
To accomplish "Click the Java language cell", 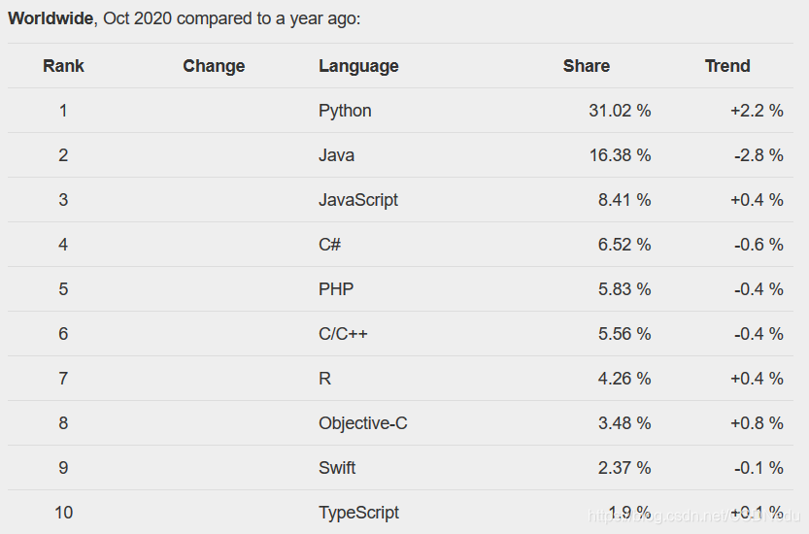I will point(336,155).
